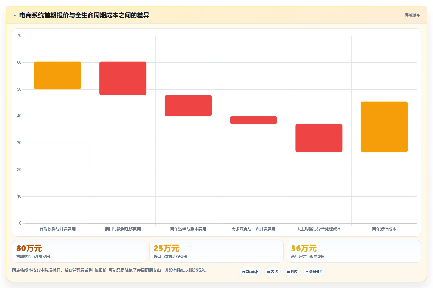
Task: Click the x-axis label 两年运维与版本费用
Action: [x=188, y=229]
